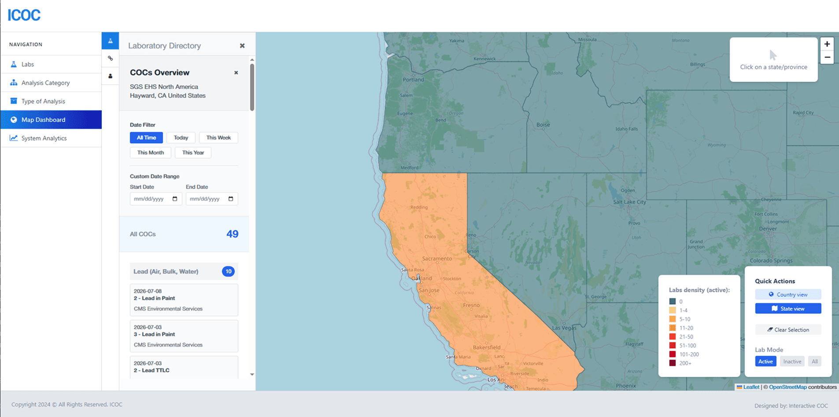Click the ICOC logo

click(x=24, y=15)
